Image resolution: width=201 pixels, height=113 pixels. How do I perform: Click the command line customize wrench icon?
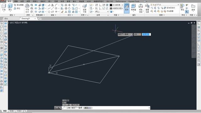(x=60, y=108)
